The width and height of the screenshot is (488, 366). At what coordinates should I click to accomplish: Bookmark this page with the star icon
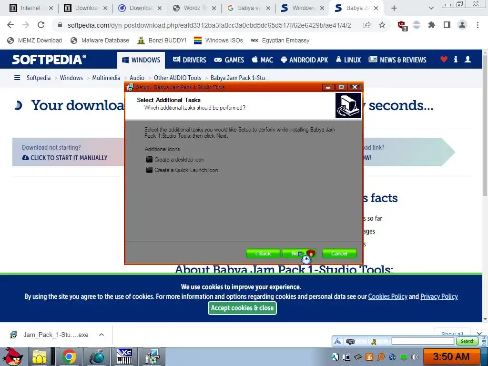tap(382, 25)
